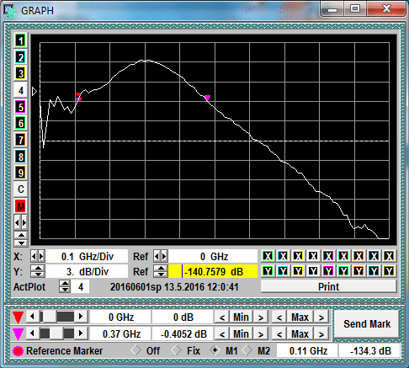Select plot 3 yellow button
This screenshot has height=368, width=409.
[20, 74]
